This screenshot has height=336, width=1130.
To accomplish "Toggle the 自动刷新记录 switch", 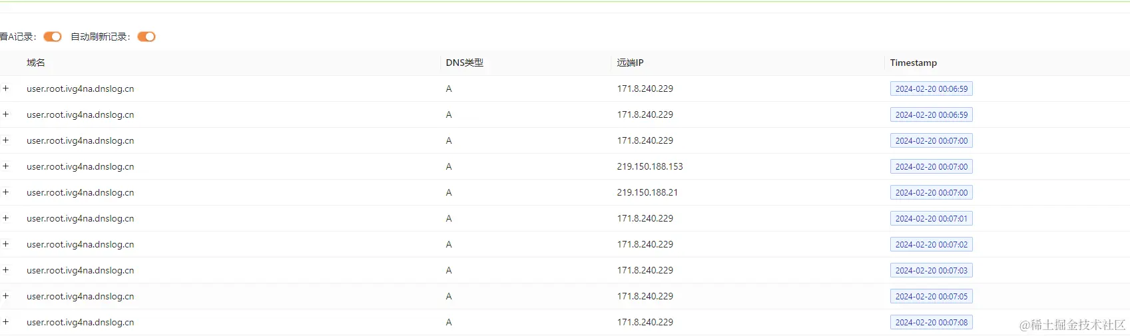I will (x=146, y=37).
